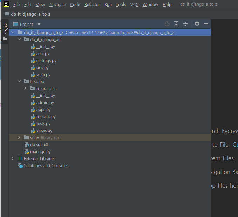Select apps.py in the project tree
The height and width of the screenshot is (217, 238).
[43, 110]
